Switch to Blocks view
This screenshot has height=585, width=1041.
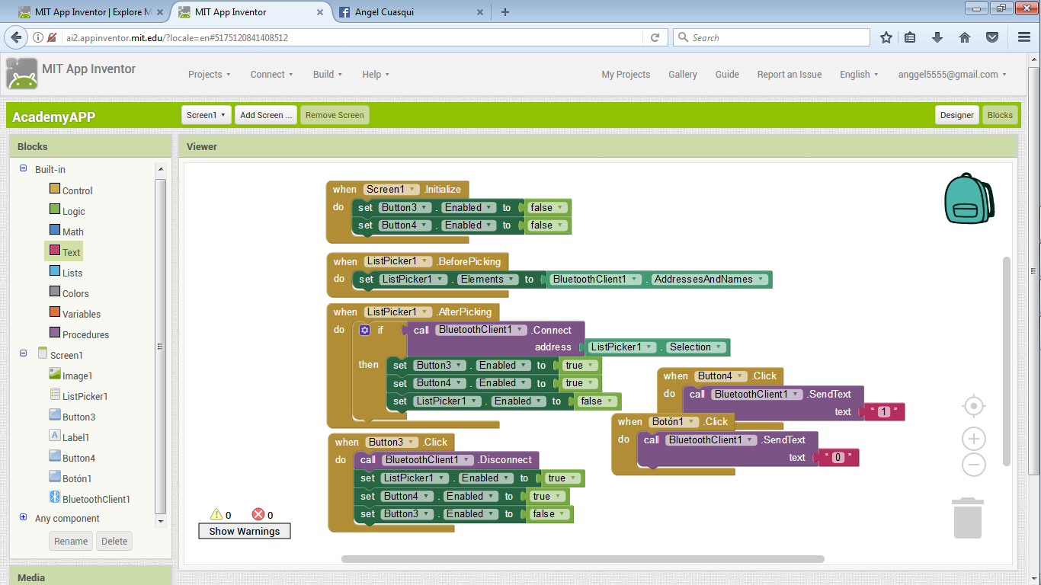point(1000,115)
